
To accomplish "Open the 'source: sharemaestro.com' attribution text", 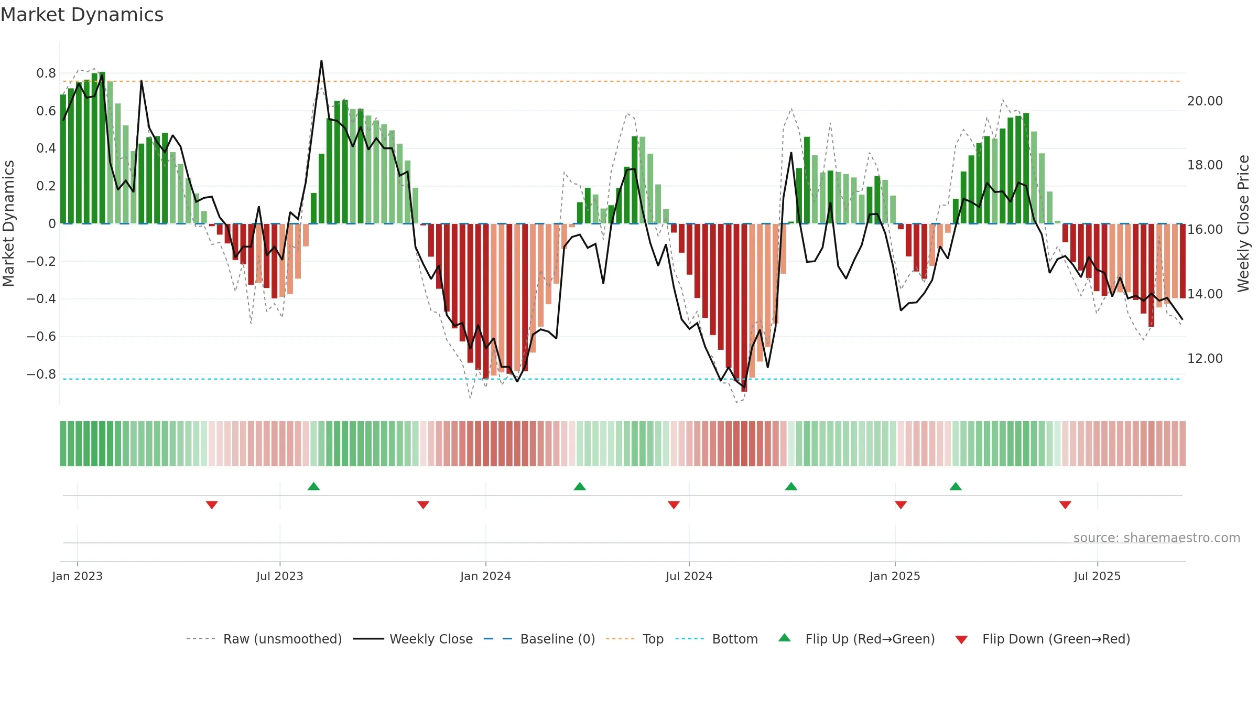I will tap(1157, 538).
